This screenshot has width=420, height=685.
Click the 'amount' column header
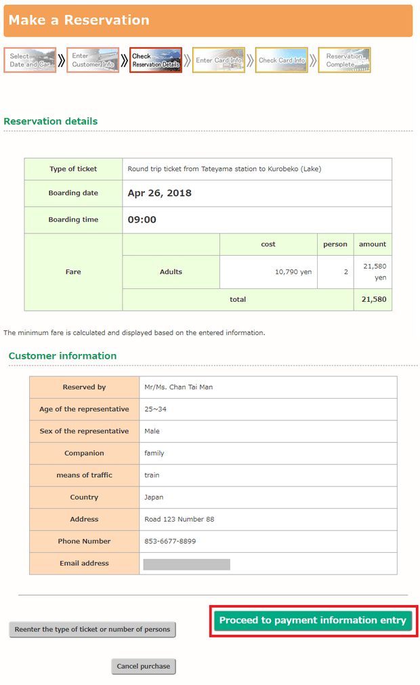click(x=373, y=244)
